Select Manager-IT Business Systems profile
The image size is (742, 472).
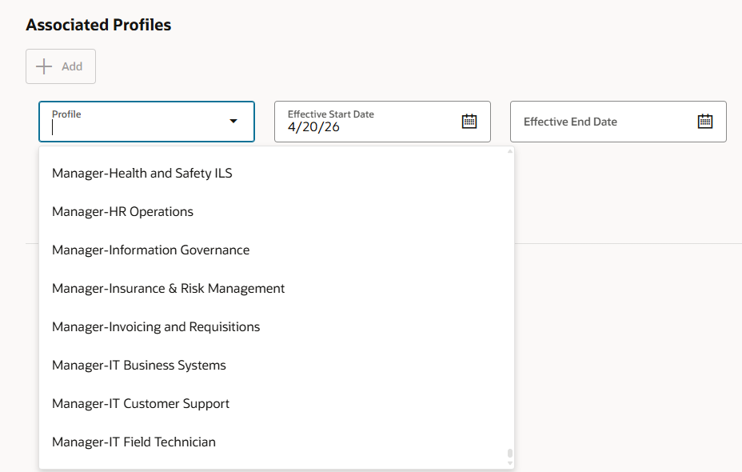[277, 365]
